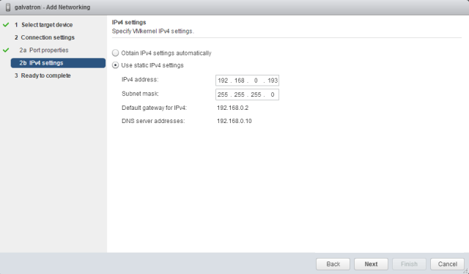The width and height of the screenshot is (469, 274).
Task: Select Obtain IPv4 settings automatically
Action: 116,53
